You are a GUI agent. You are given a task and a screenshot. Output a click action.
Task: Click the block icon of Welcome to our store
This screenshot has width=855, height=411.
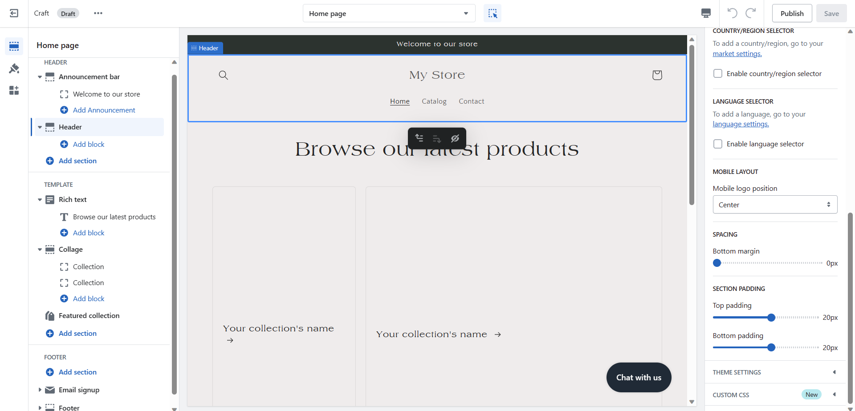64,94
